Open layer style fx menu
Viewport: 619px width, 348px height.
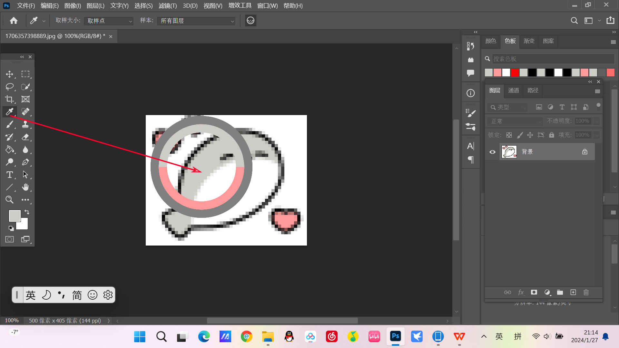click(521, 292)
